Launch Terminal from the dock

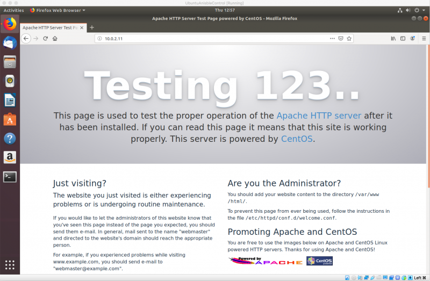tap(10, 177)
